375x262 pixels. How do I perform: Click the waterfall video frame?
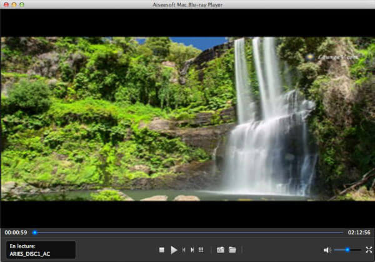tap(187, 119)
